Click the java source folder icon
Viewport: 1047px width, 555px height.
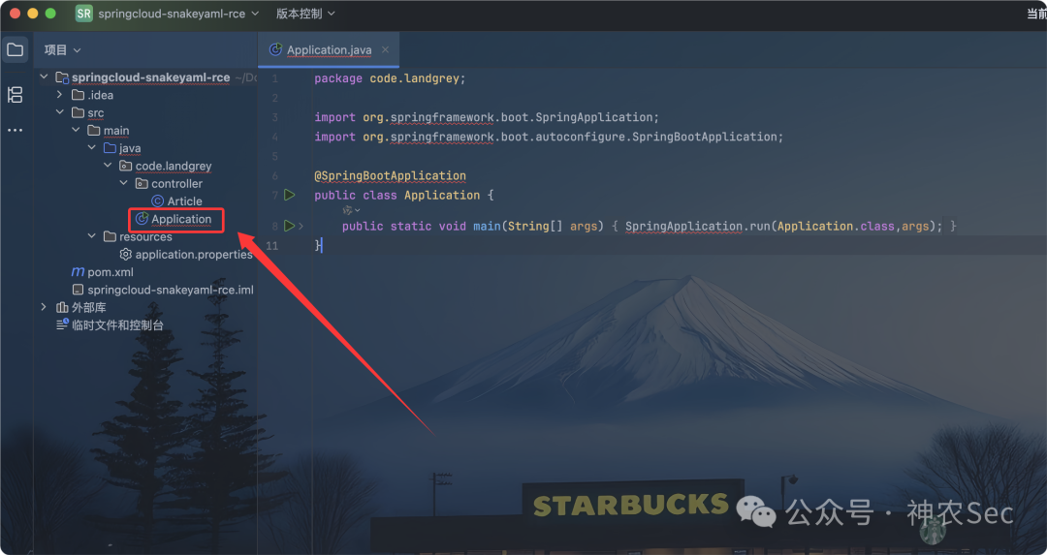pyautogui.click(x=111, y=148)
